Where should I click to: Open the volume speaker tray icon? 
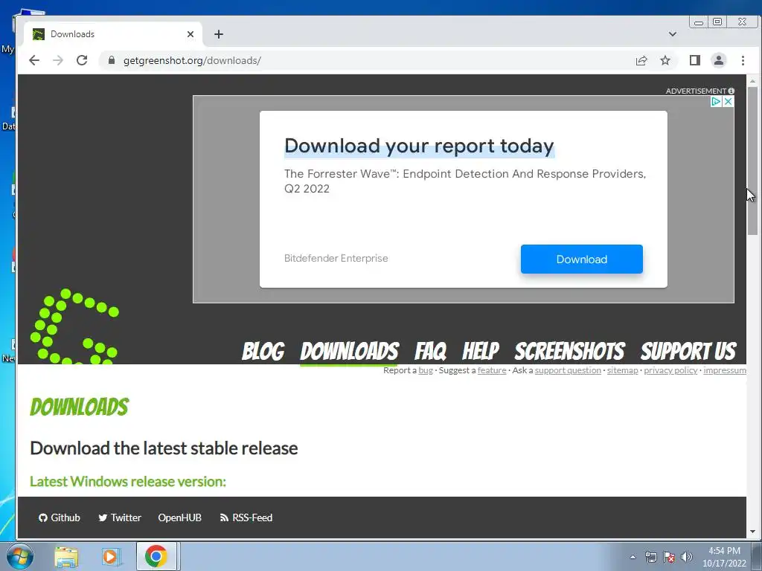[686, 557]
